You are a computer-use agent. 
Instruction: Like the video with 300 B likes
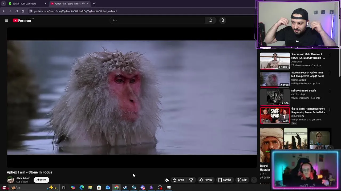pyautogui.click(x=178, y=180)
